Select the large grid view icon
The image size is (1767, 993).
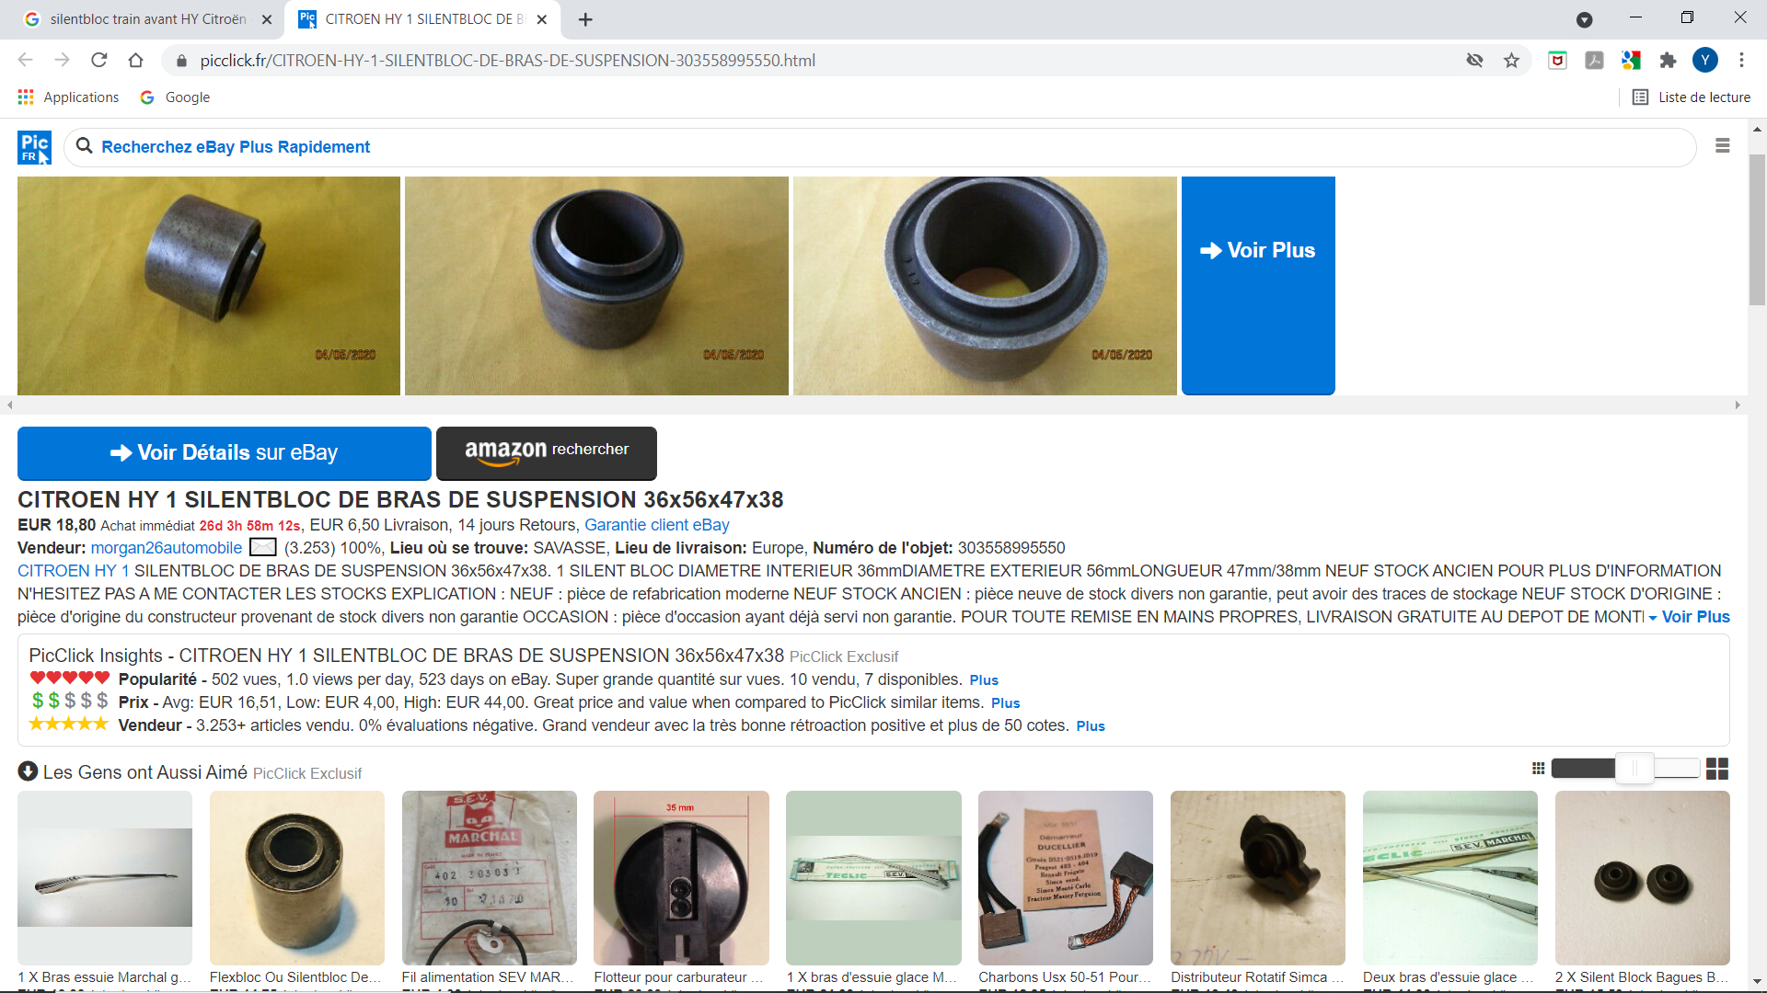click(x=1716, y=769)
